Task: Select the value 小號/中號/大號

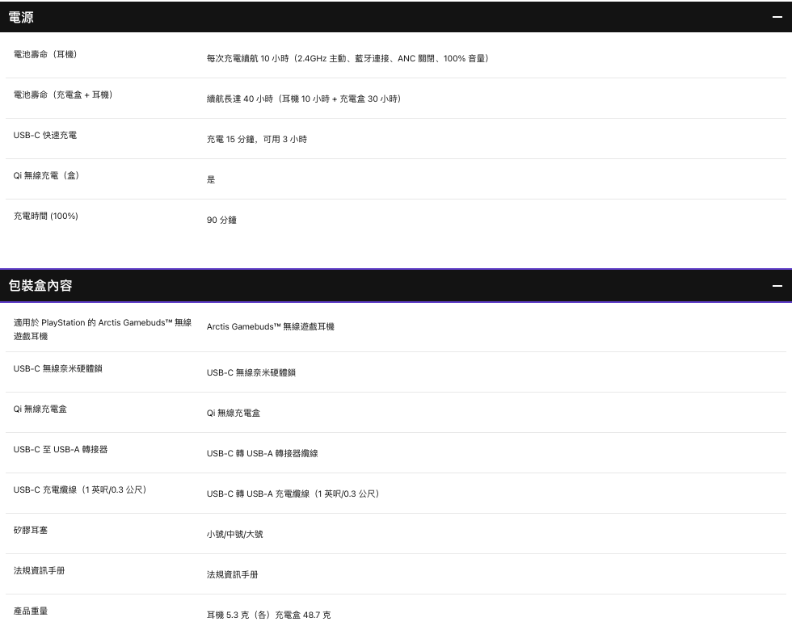Action: pyautogui.click(x=234, y=534)
